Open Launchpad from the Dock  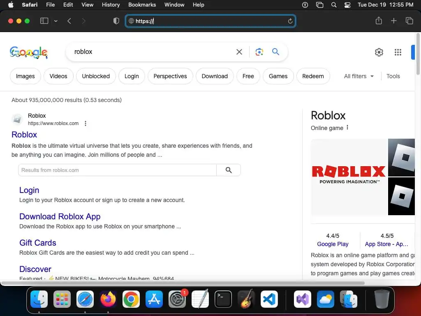pyautogui.click(x=62, y=299)
